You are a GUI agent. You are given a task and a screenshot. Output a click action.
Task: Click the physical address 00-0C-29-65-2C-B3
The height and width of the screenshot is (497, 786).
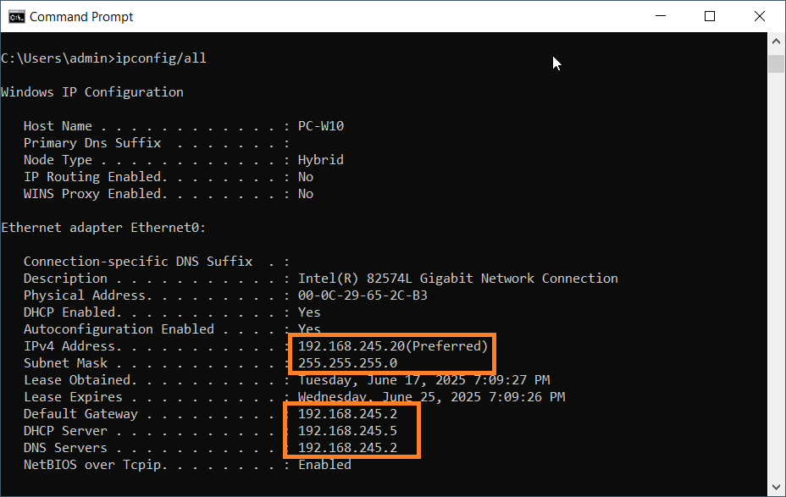click(363, 295)
